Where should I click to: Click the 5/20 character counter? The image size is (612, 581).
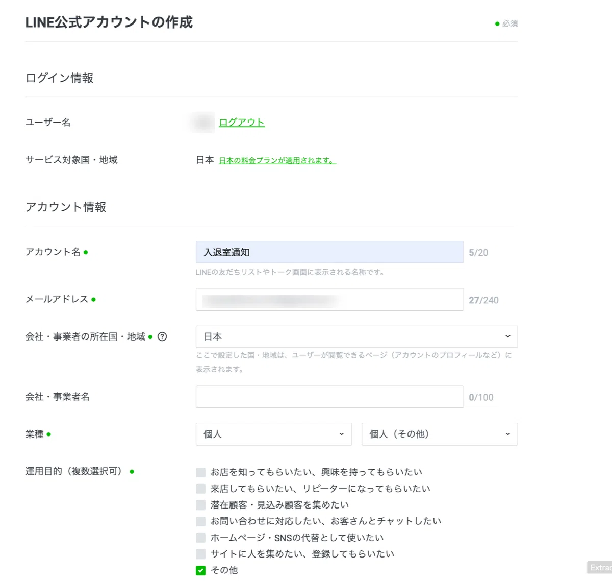coord(478,253)
